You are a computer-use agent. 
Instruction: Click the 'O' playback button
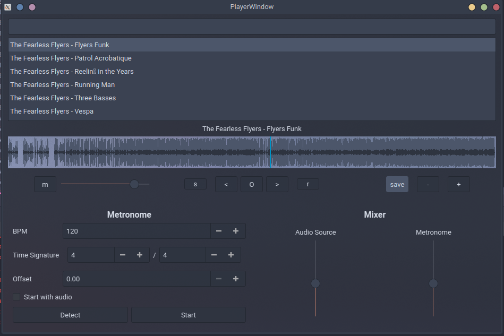[x=252, y=184]
